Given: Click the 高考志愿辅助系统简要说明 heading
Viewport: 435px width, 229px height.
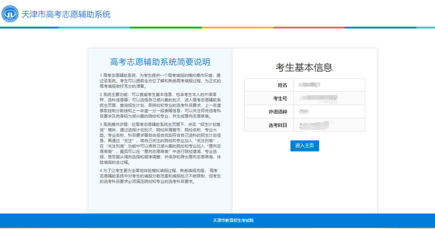Looking at the screenshot, I should click(x=160, y=62).
